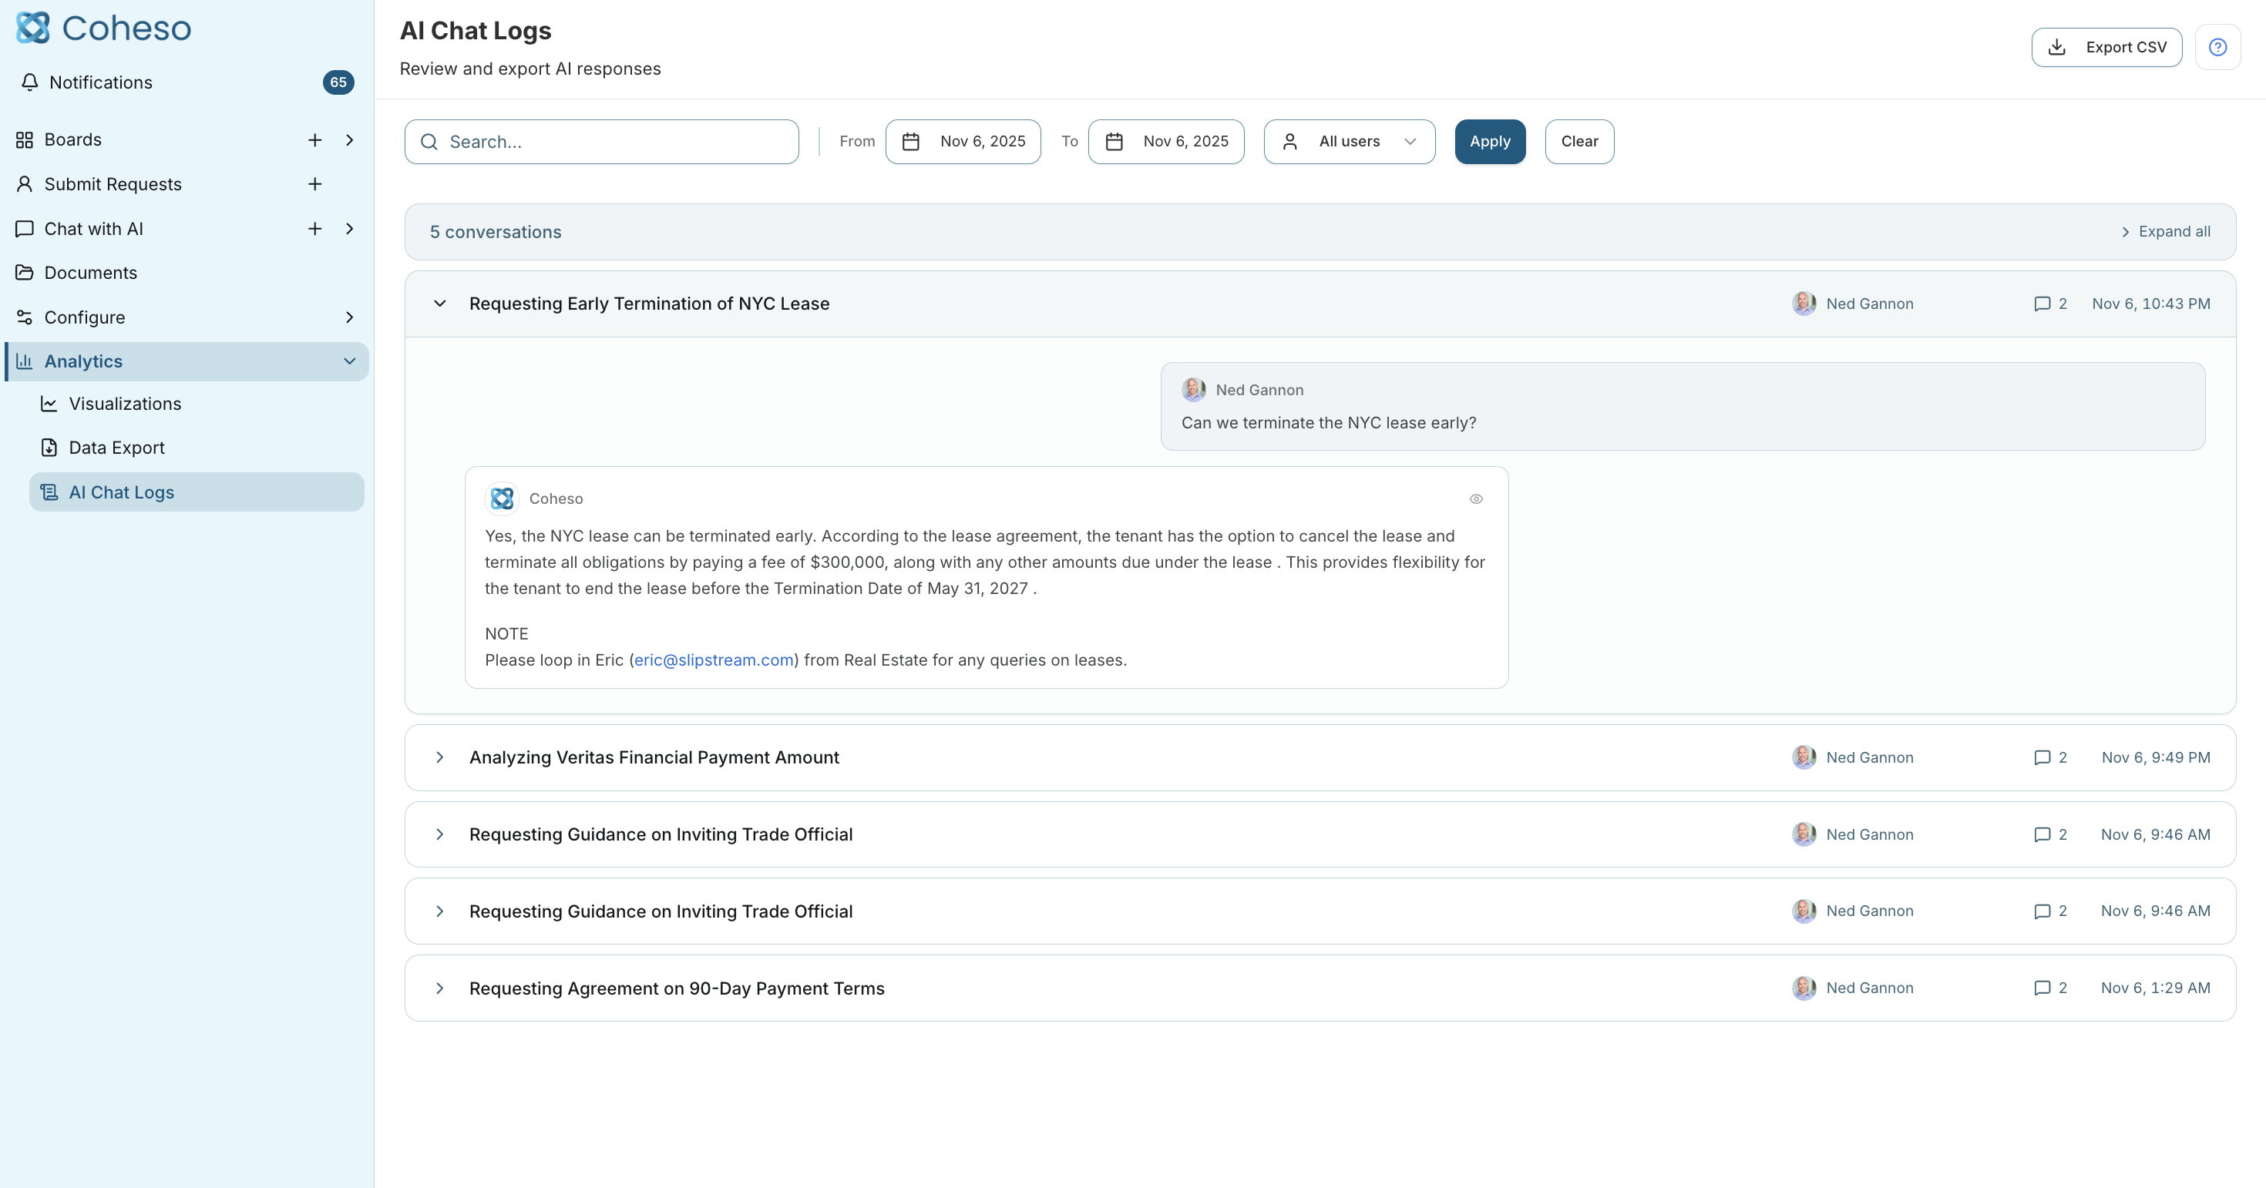Viewport: 2266px width, 1188px height.
Task: Click plus icon next to Chat with AI
Action: pyautogui.click(x=314, y=229)
